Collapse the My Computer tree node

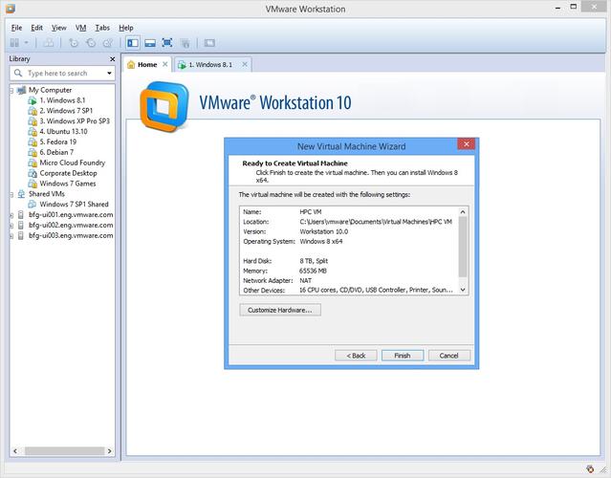[x=11, y=90]
